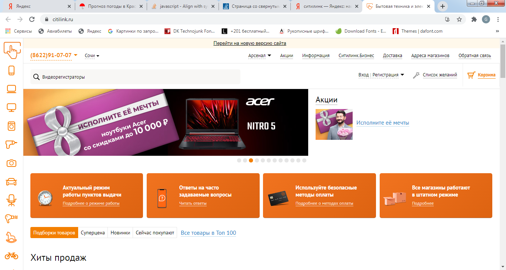506x270 pixels.
Task: Open bicycle sports category icon in sidebar
Action: (x=11, y=256)
